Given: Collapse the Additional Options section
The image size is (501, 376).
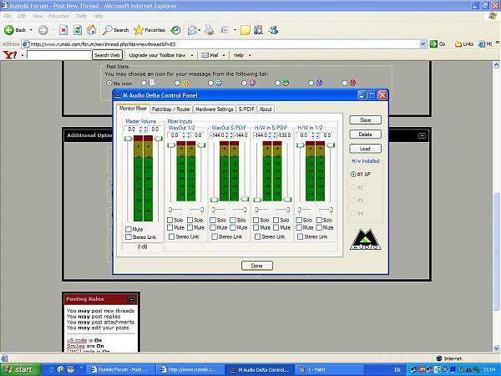Looking at the screenshot, I should (x=422, y=135).
